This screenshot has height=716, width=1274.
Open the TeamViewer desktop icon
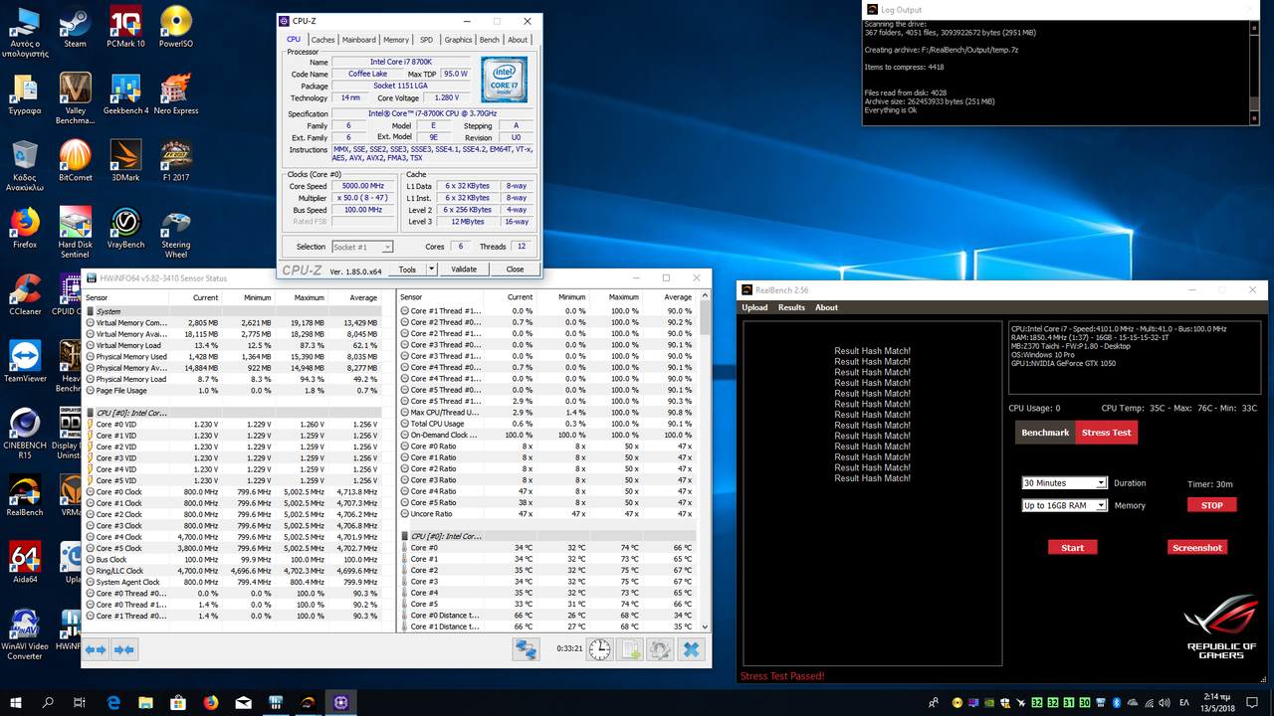pyautogui.click(x=25, y=361)
